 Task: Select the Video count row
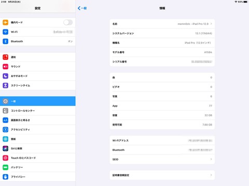coord(162,87)
